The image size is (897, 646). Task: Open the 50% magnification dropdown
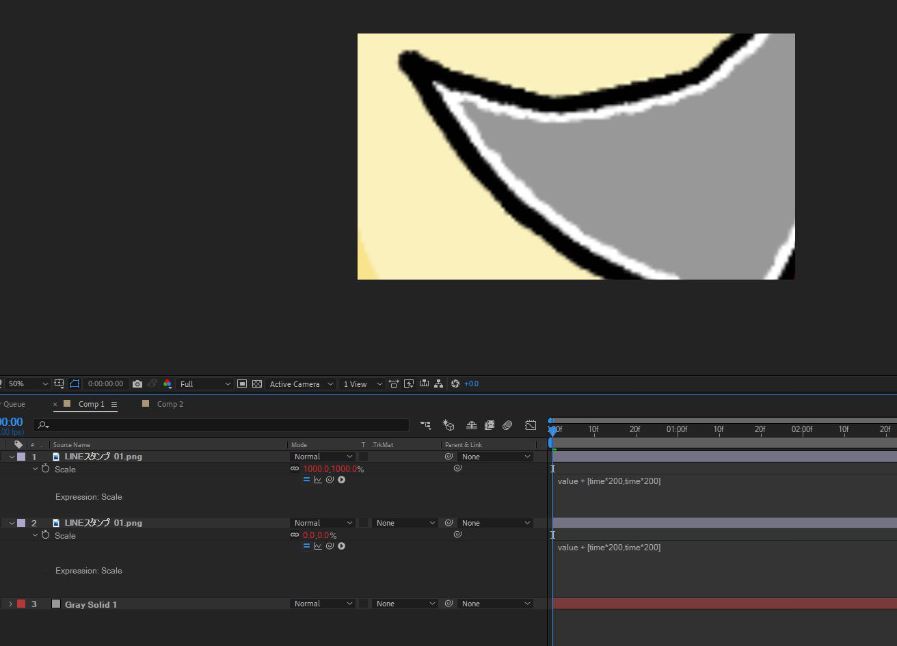[27, 384]
